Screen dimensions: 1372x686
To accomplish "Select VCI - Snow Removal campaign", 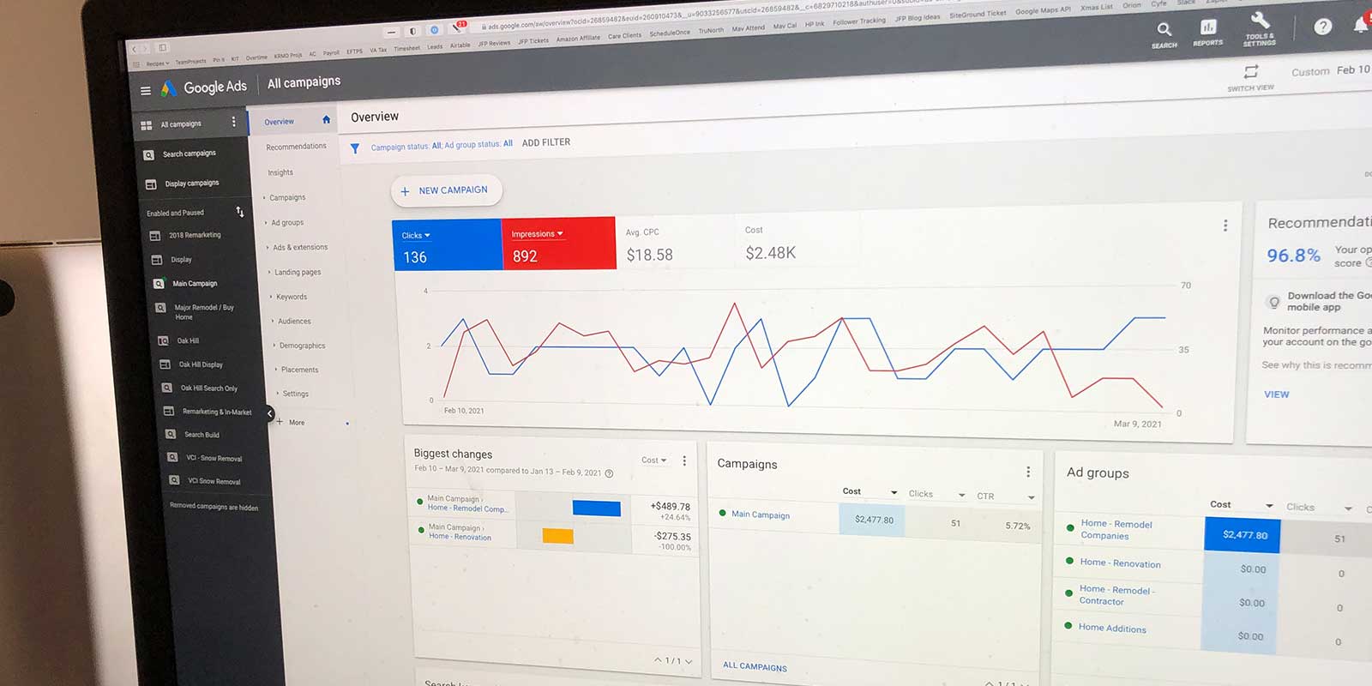I will coord(214,458).
